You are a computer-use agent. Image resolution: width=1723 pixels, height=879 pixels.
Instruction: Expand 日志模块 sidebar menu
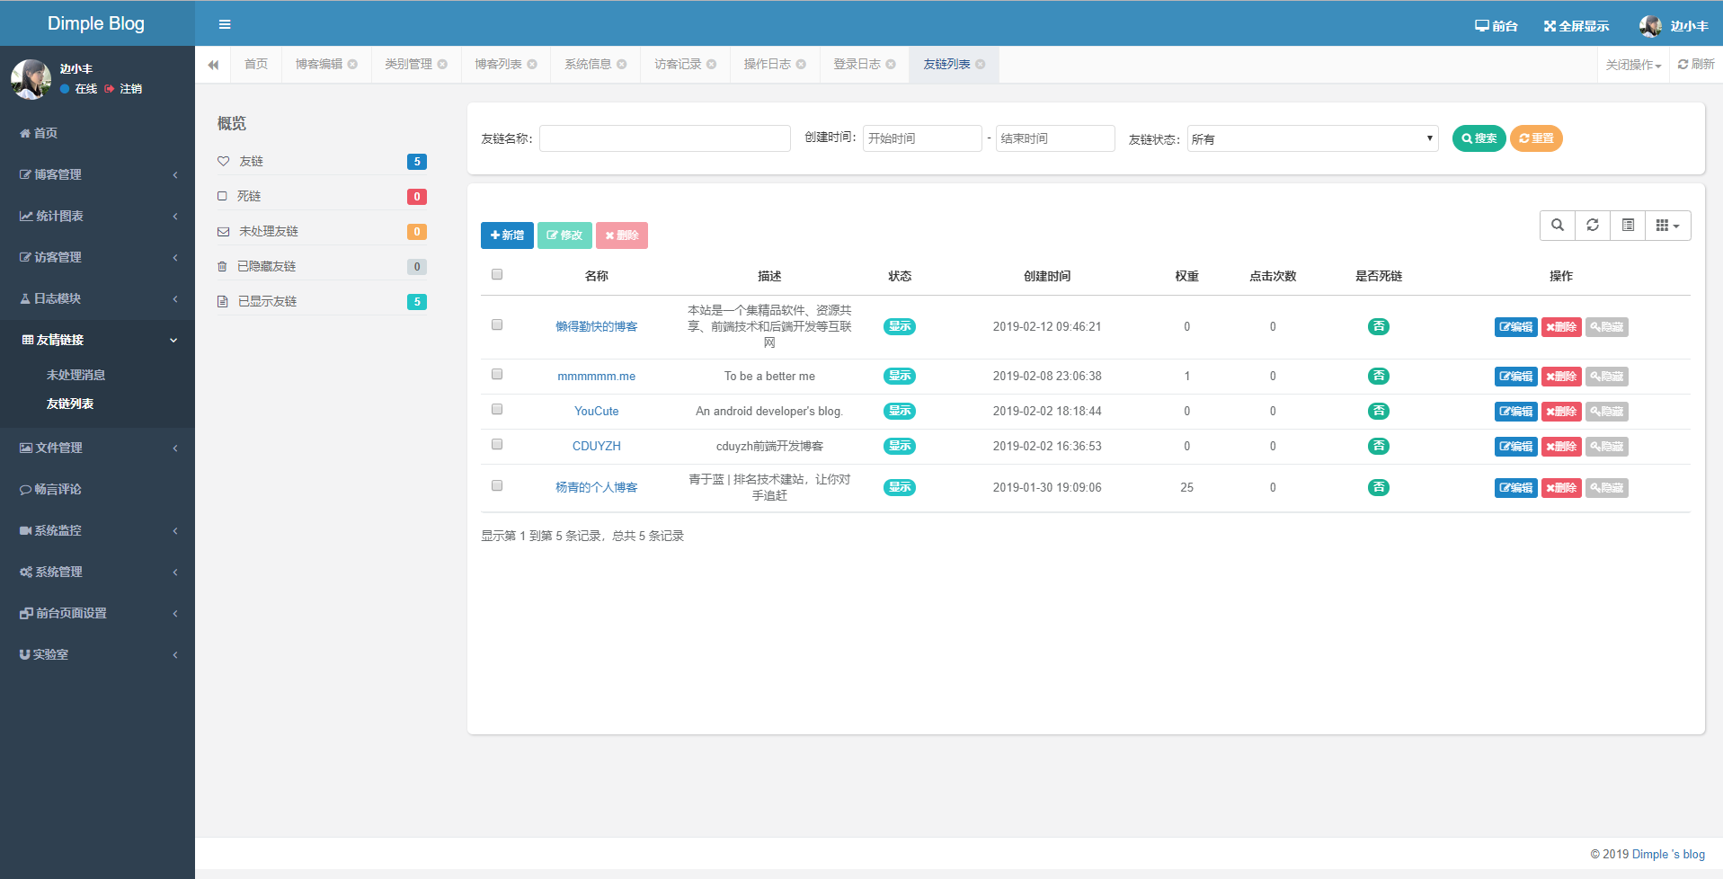(97, 298)
